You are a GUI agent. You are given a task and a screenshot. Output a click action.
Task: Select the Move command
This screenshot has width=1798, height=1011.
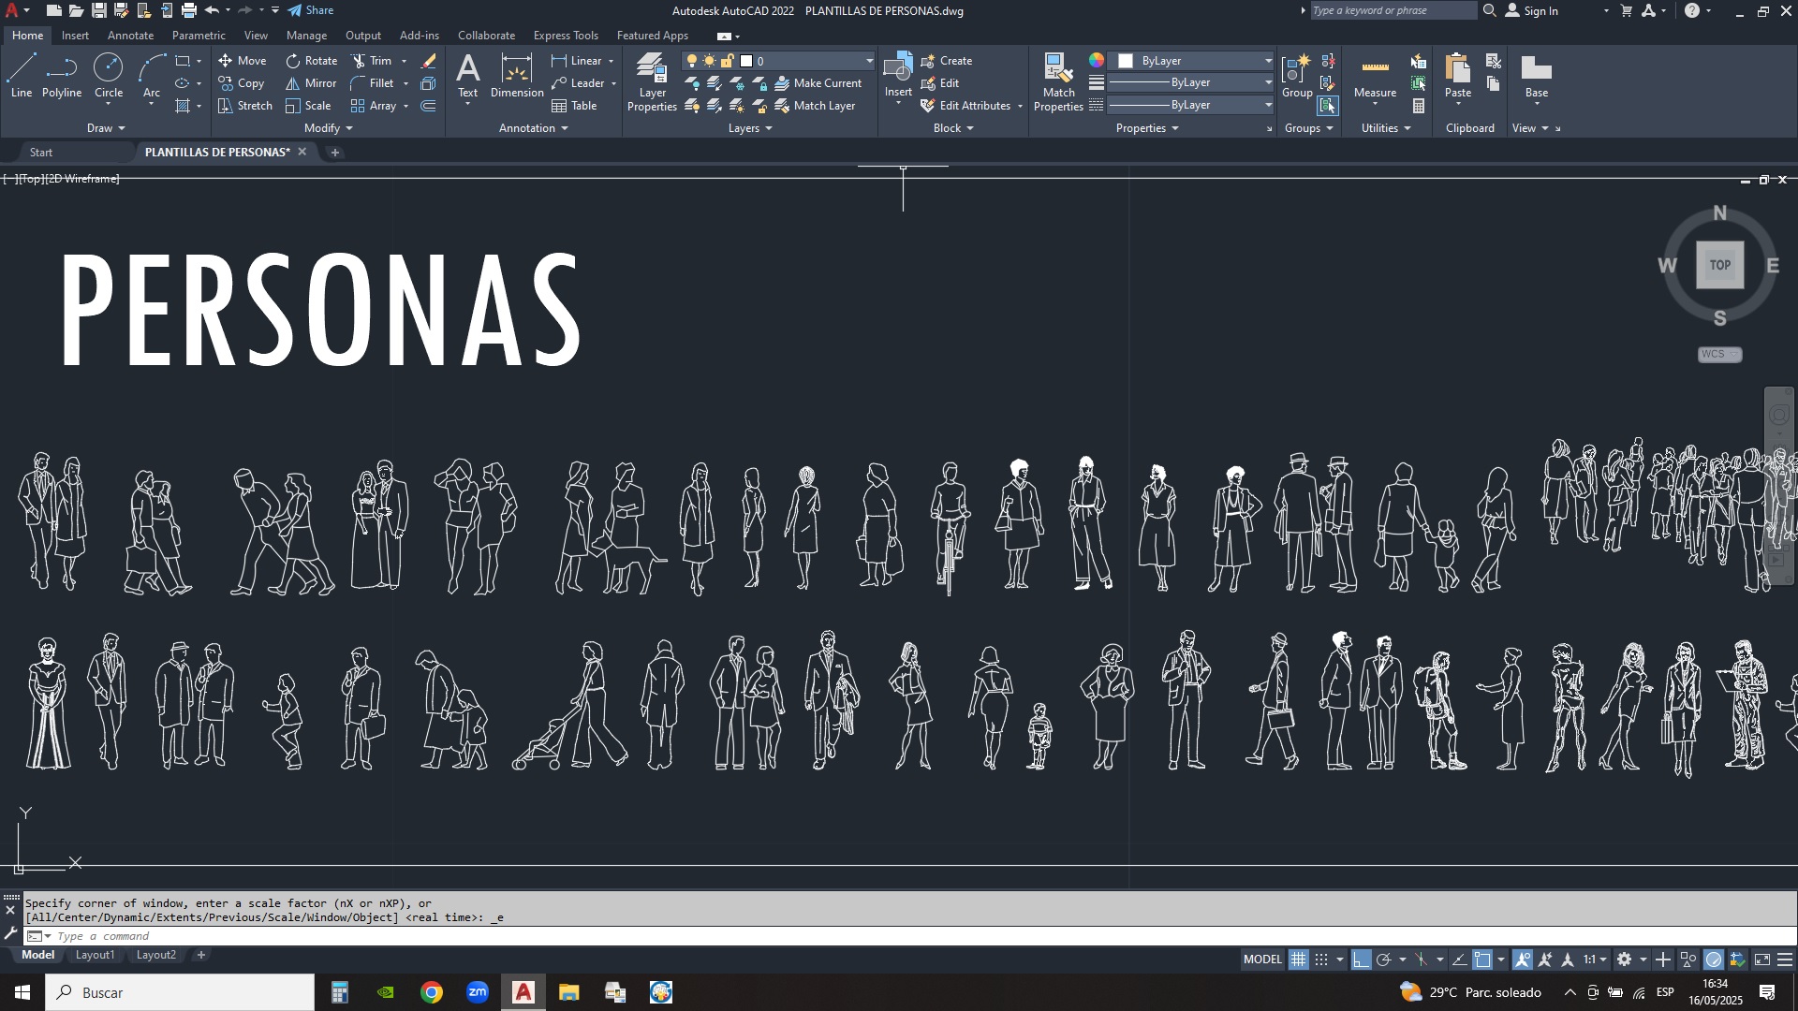[243, 60]
